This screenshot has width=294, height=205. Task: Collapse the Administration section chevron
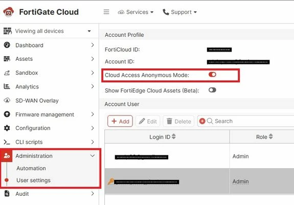tap(93, 156)
